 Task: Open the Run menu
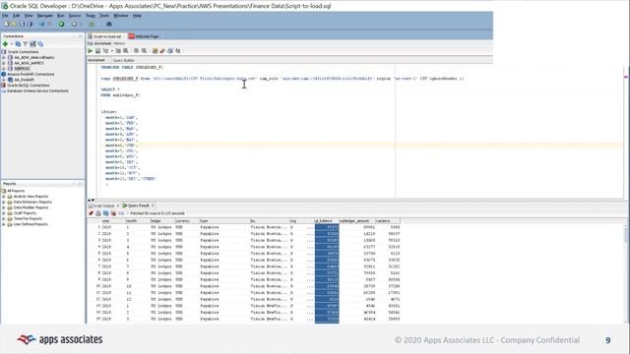(61, 16)
